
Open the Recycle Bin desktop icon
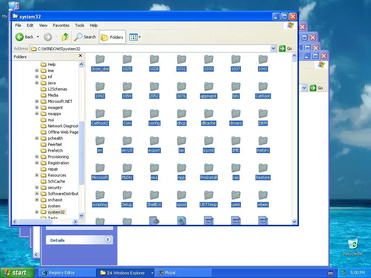click(353, 247)
